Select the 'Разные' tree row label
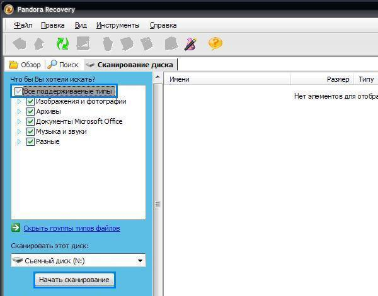 [x=48, y=141]
